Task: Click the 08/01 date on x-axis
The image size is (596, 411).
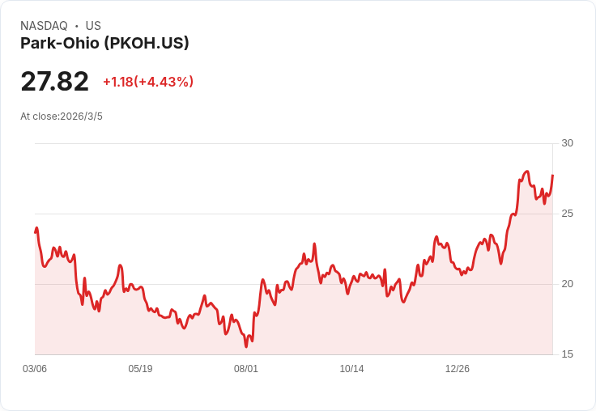Action: (246, 369)
